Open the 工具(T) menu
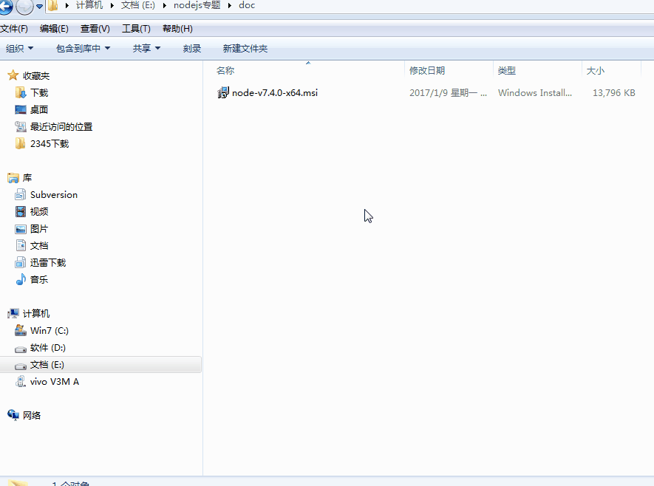 pyautogui.click(x=136, y=29)
